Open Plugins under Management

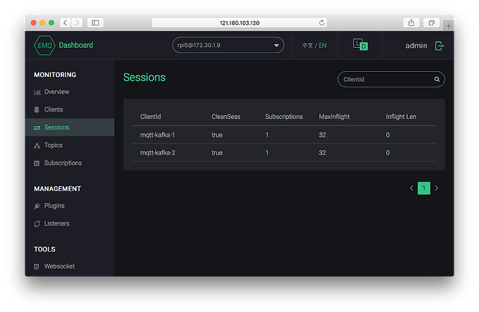[54, 206]
